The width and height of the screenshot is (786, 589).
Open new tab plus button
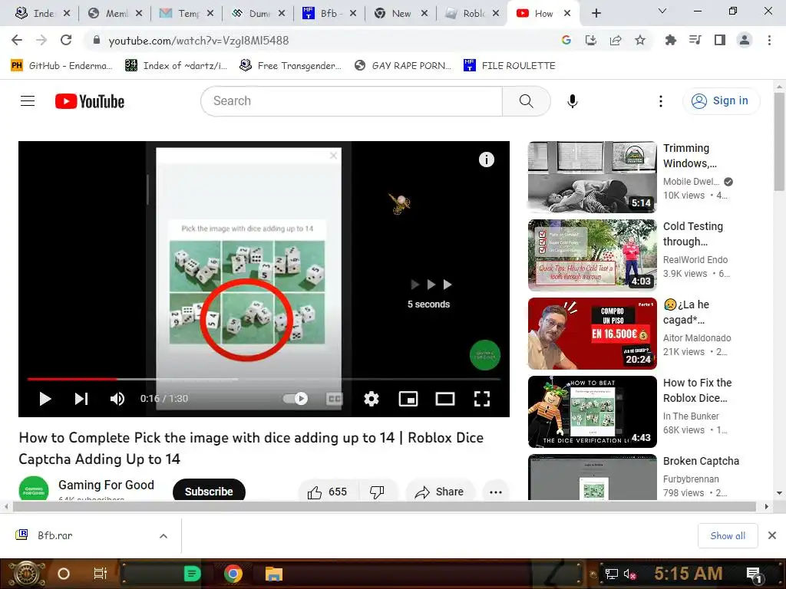click(x=596, y=14)
